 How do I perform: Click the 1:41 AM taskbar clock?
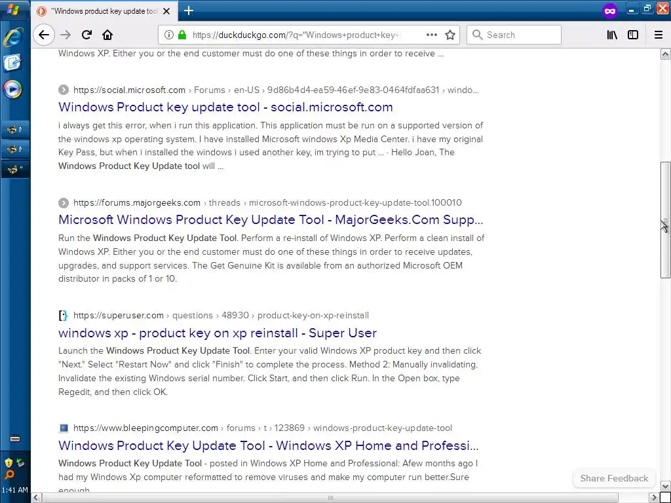(15, 490)
